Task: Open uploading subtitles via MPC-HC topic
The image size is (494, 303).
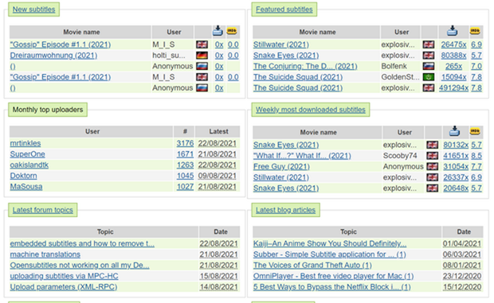Action: pos(64,276)
